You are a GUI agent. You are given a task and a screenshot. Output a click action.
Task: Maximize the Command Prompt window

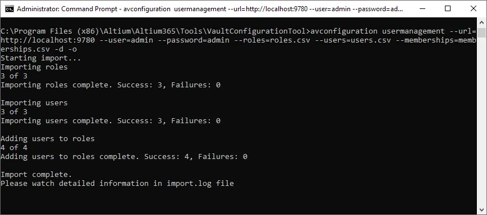(x=448, y=8)
